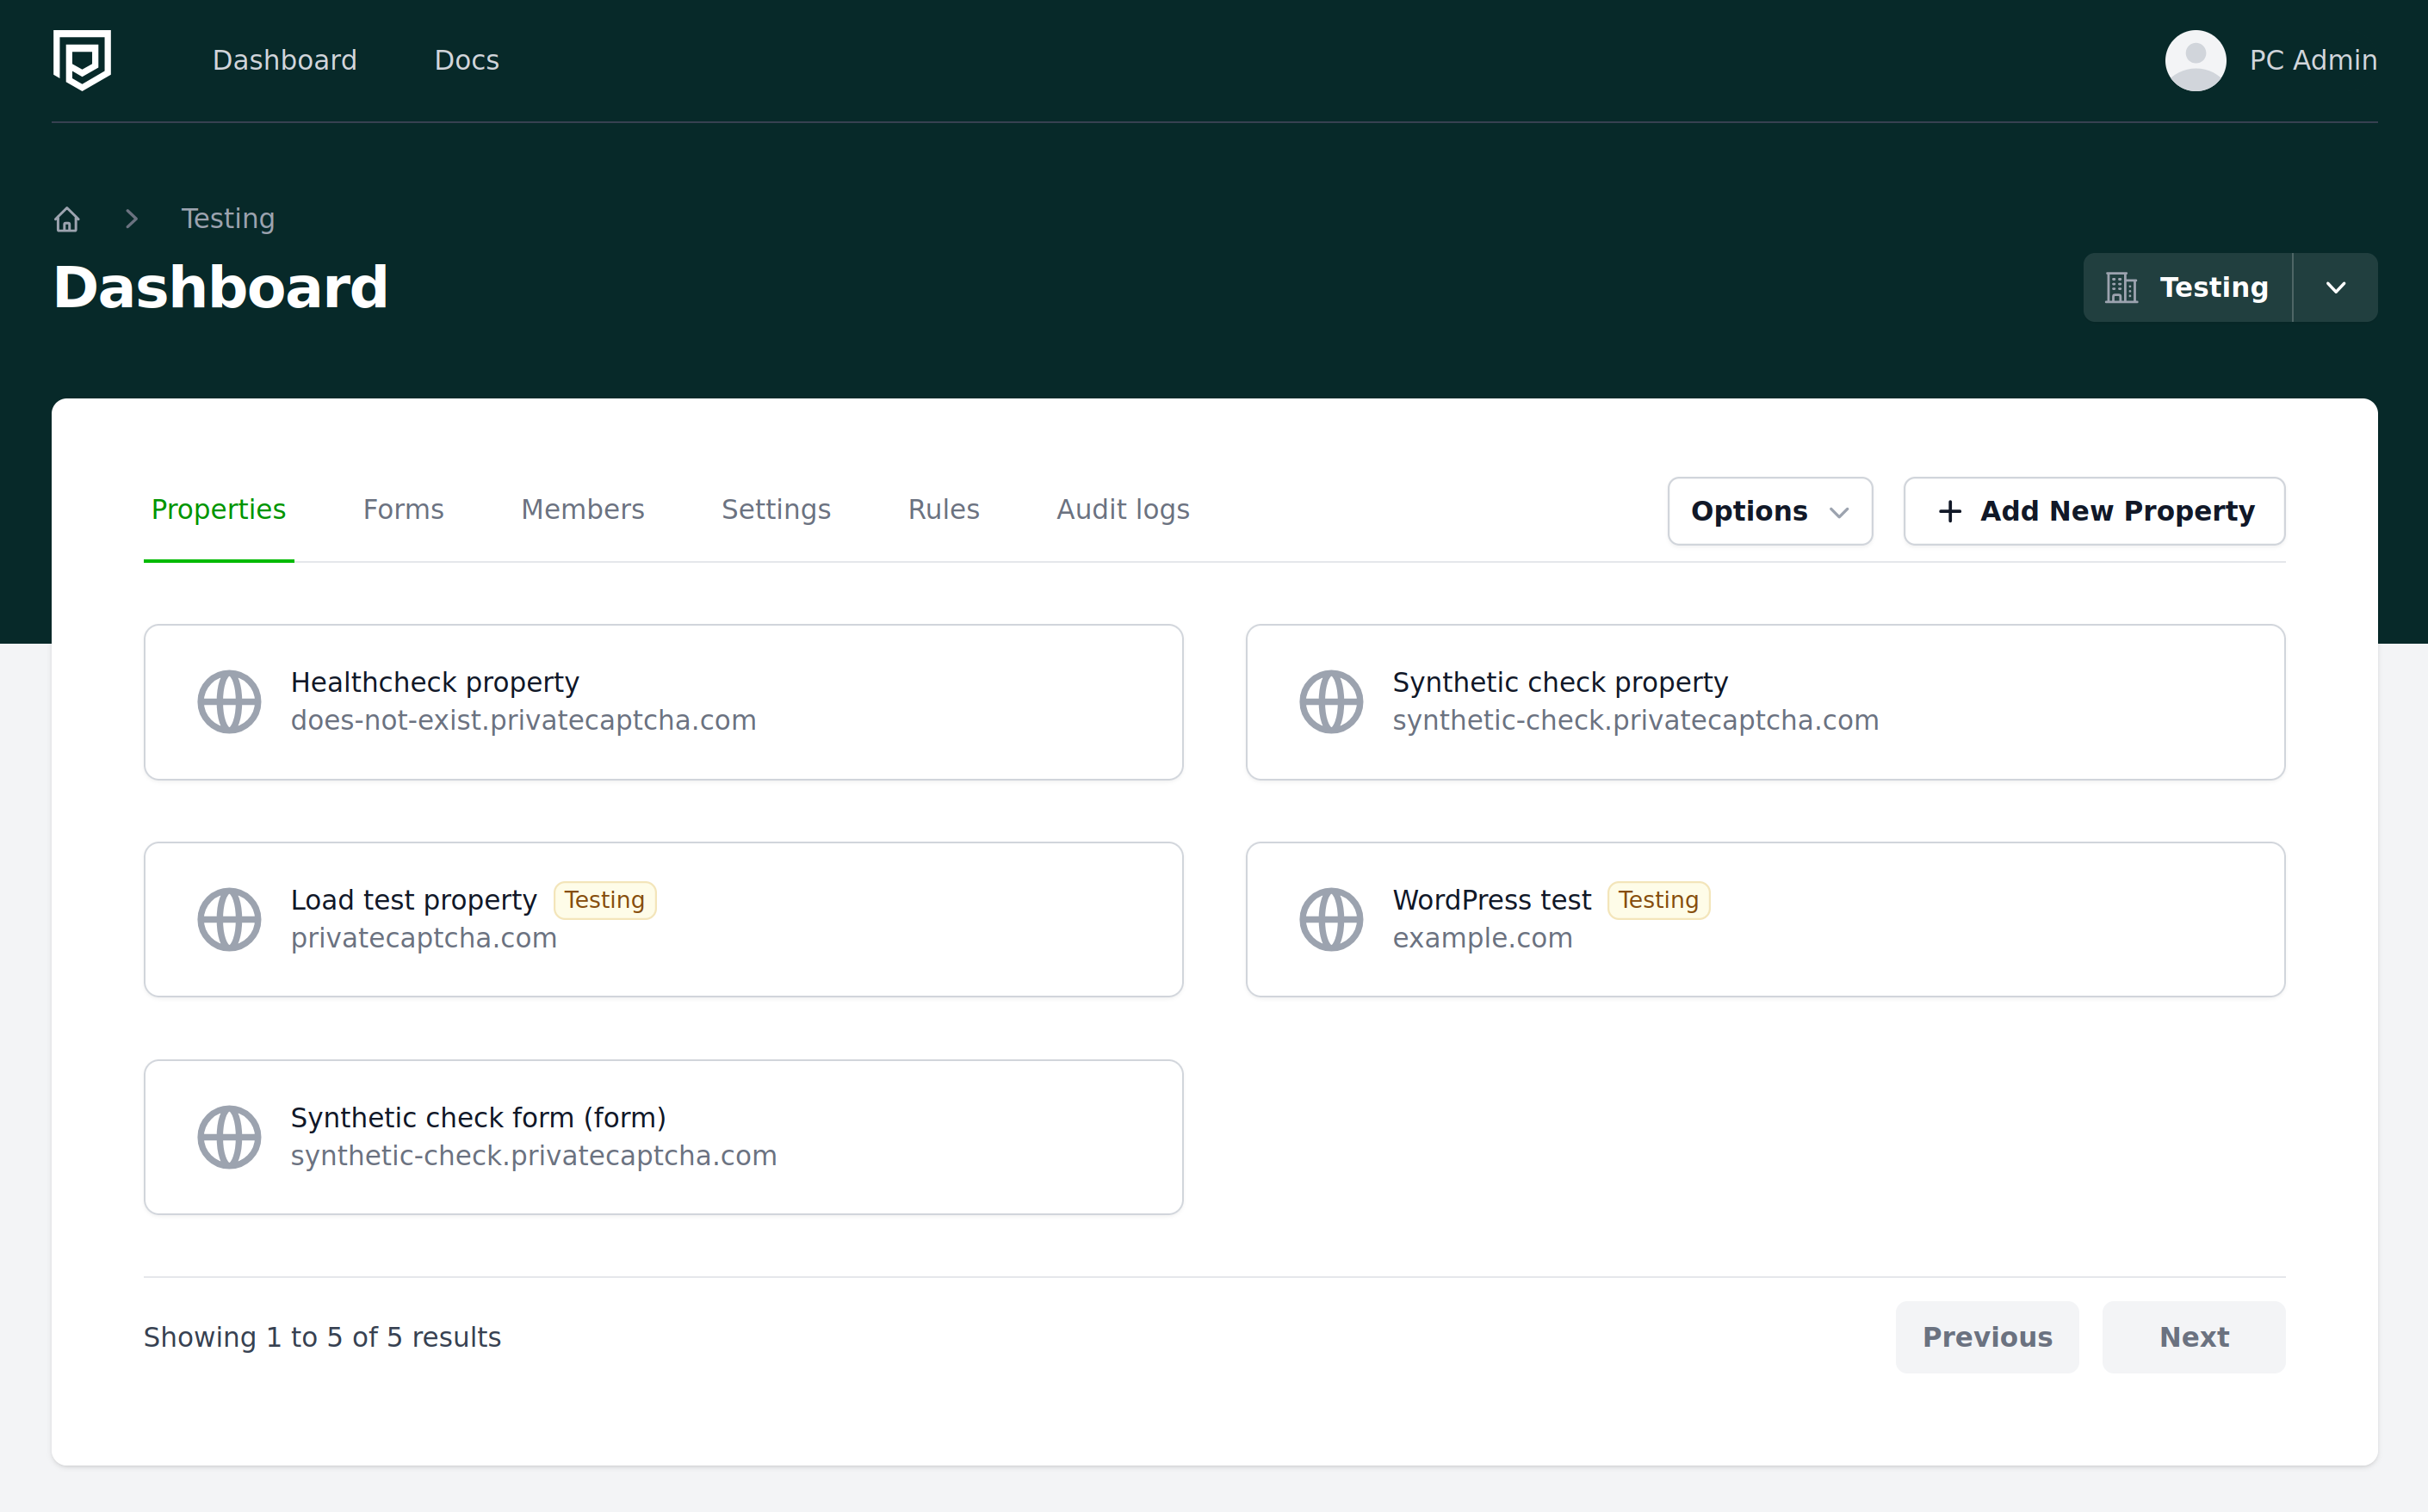The image size is (2428, 1512).
Task: Open the Options dropdown
Action: pyautogui.click(x=1769, y=511)
